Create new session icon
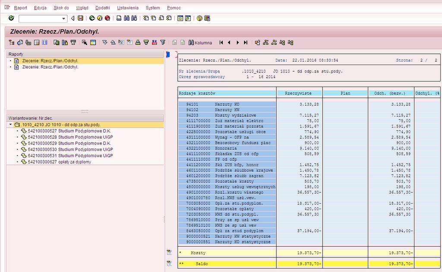This screenshot has height=272, width=442. (180, 18)
